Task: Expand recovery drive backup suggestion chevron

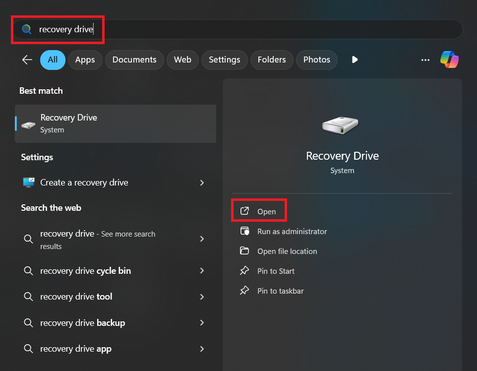Action: click(x=202, y=322)
